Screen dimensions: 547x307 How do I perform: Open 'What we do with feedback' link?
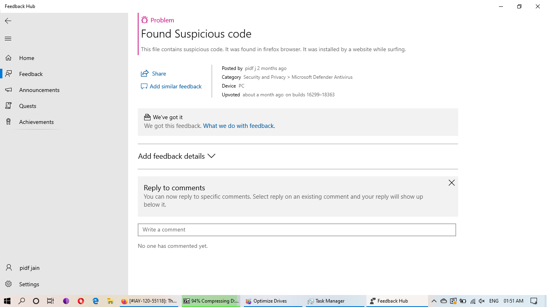point(239,126)
